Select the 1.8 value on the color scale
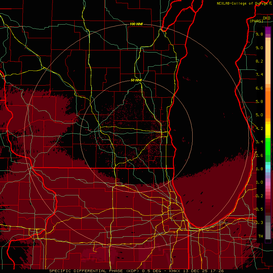 point(259,169)
